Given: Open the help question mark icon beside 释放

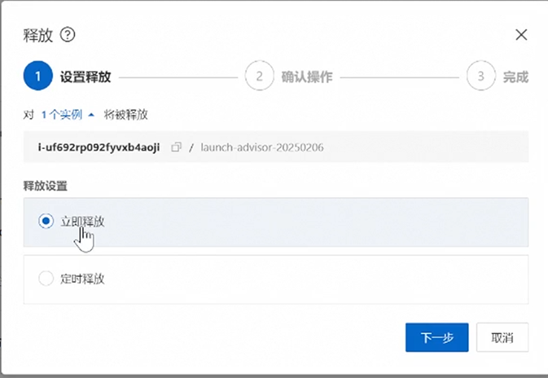Looking at the screenshot, I should (68, 34).
